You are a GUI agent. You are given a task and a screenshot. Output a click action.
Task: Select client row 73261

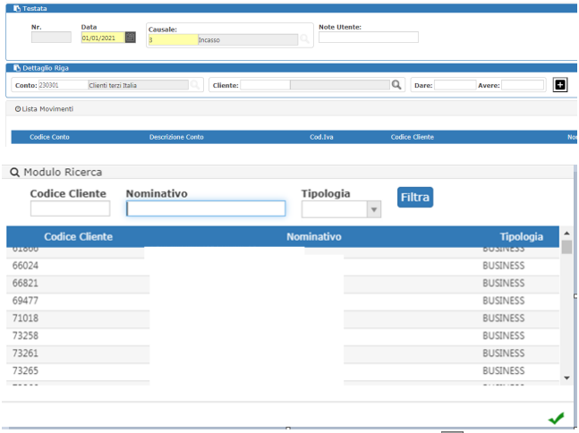point(283,353)
